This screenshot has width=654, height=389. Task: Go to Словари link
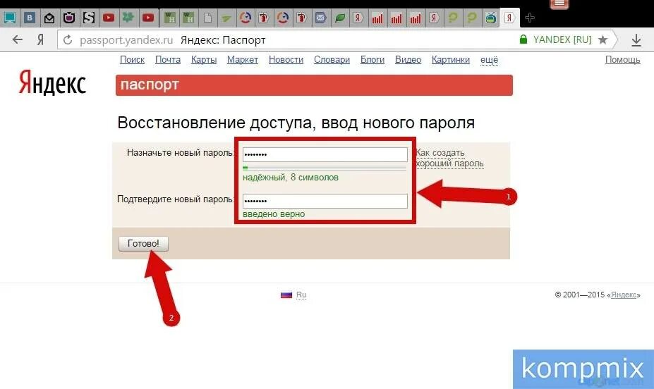point(332,60)
